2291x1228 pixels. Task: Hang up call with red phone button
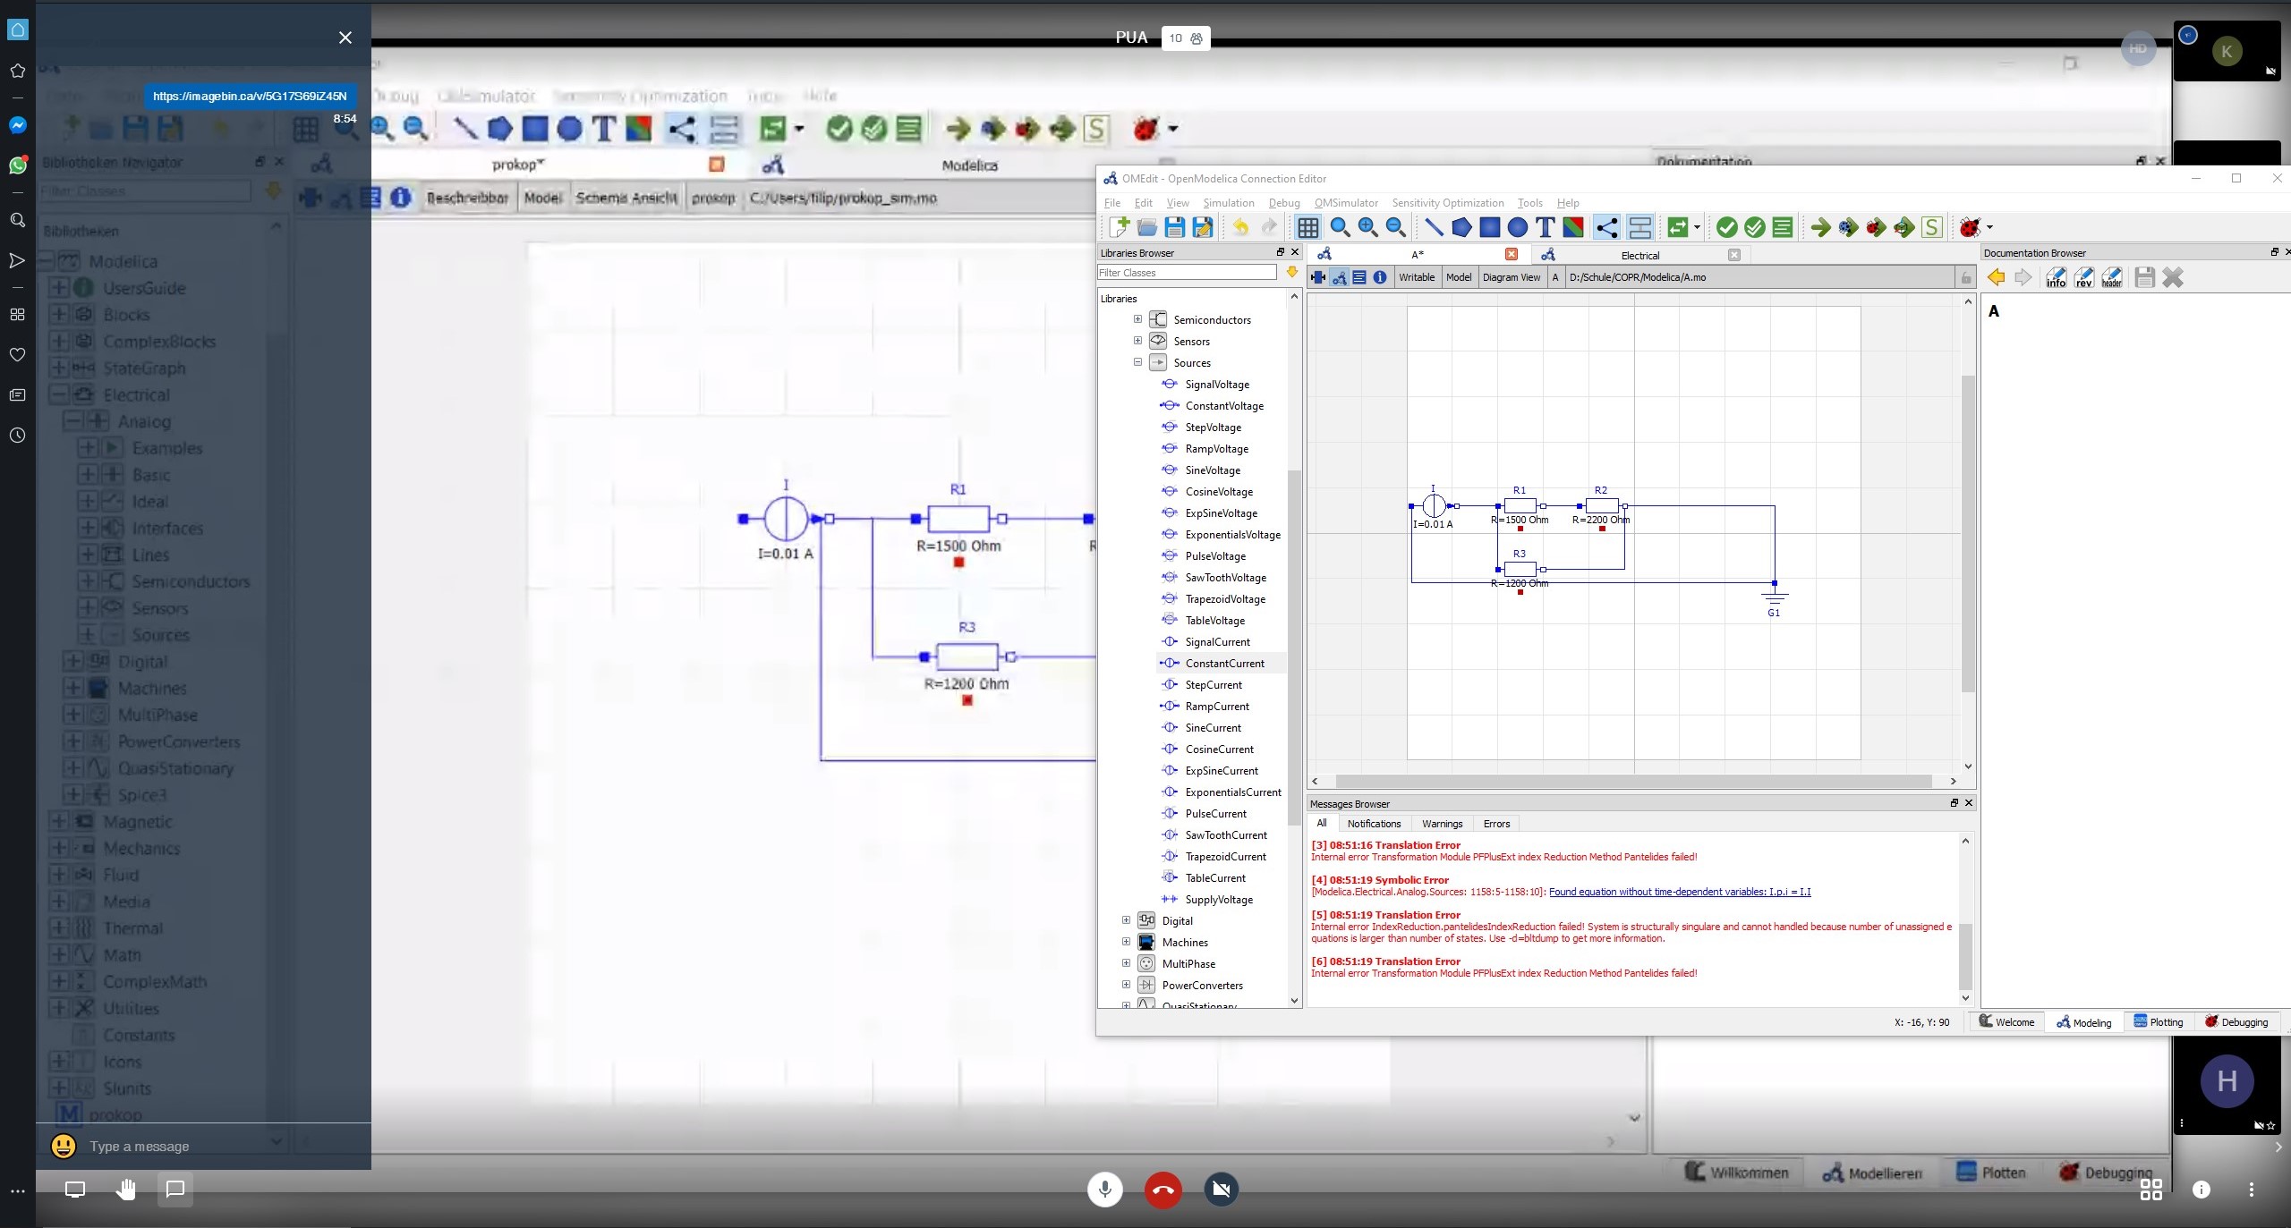(x=1163, y=1190)
